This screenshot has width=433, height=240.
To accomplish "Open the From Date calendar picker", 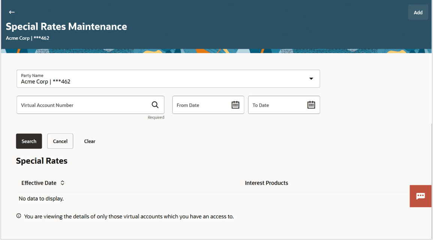I will (x=235, y=105).
